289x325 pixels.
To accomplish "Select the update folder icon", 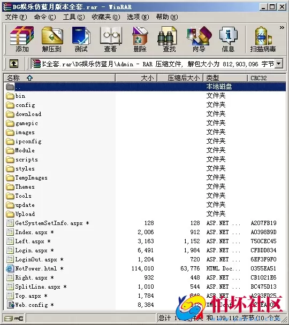I will (10, 205).
